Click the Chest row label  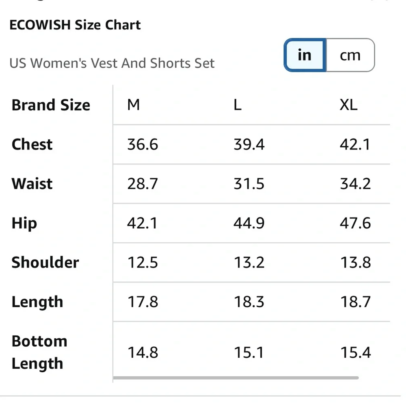point(32,145)
